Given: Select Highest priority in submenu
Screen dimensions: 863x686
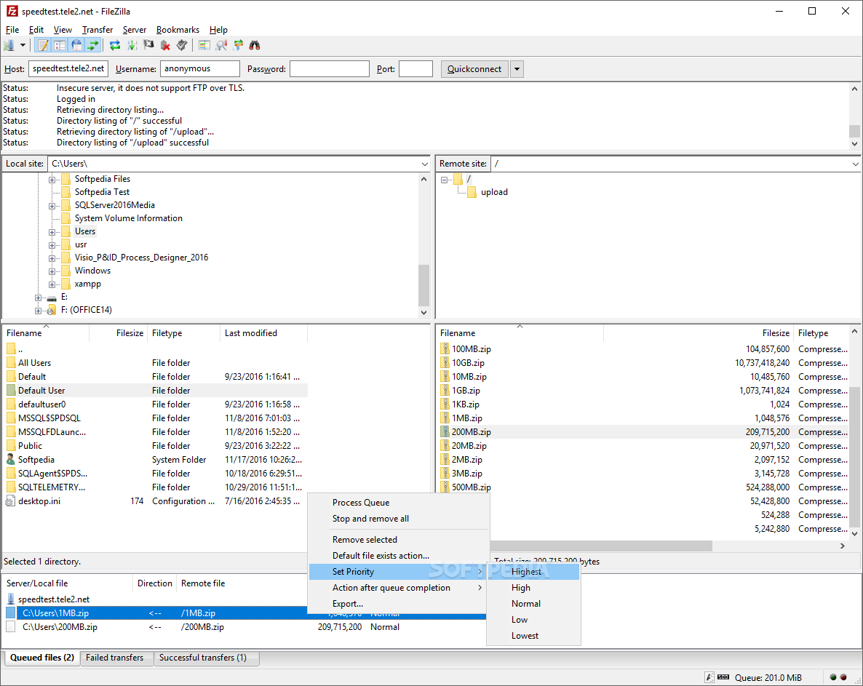Looking at the screenshot, I should coord(533,572).
